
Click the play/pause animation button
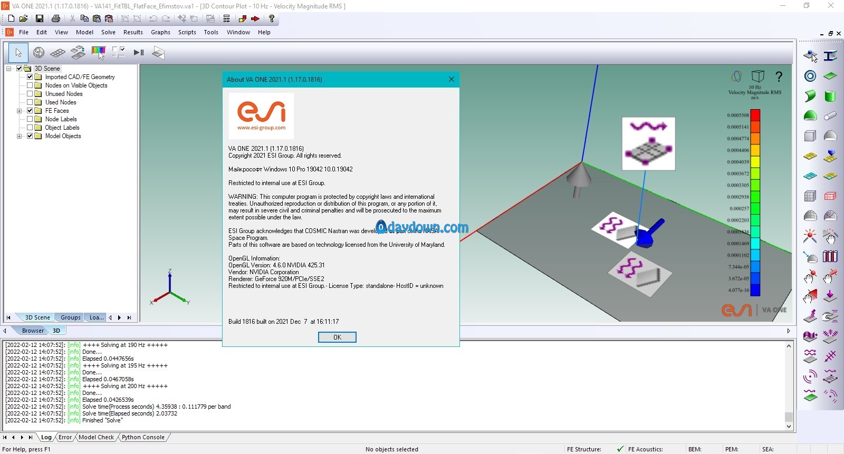[139, 53]
